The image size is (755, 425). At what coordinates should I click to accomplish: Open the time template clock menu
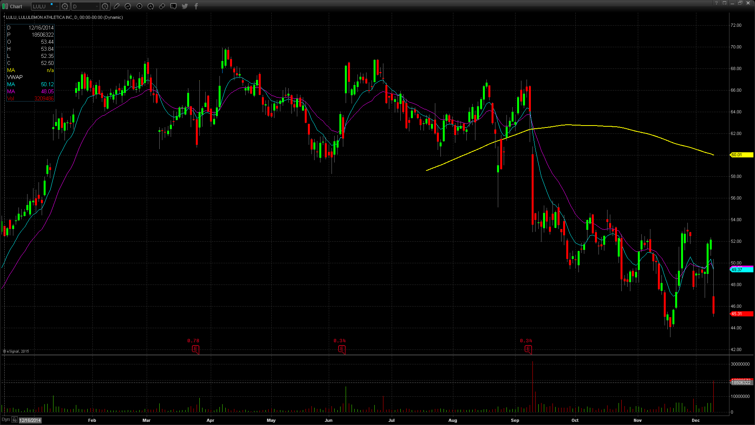point(105,6)
